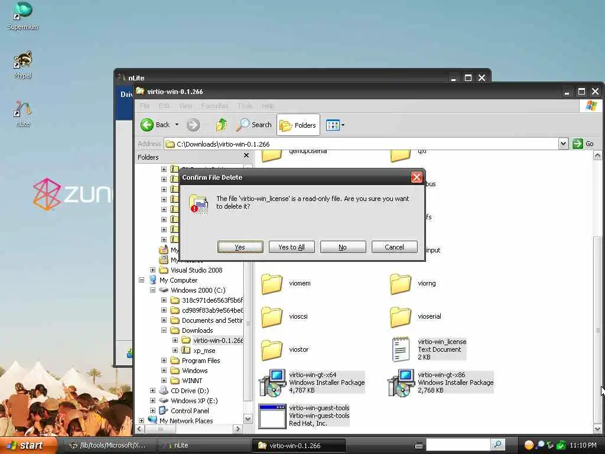Click Yes in Confirm File Delete
This screenshot has height=454, width=605.
240,247
